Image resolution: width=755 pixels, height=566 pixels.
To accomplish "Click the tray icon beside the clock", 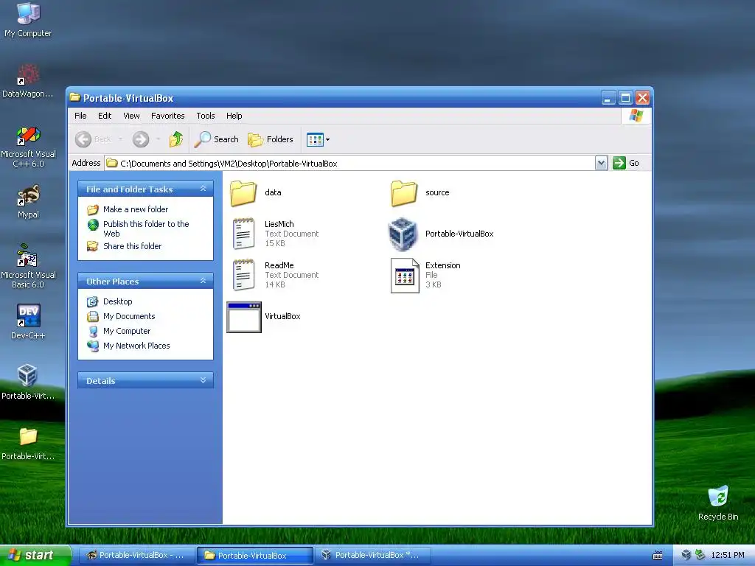I will pos(700,555).
